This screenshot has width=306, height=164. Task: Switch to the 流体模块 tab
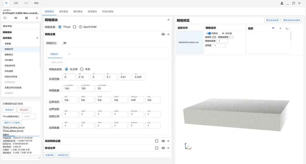click(64, 12)
